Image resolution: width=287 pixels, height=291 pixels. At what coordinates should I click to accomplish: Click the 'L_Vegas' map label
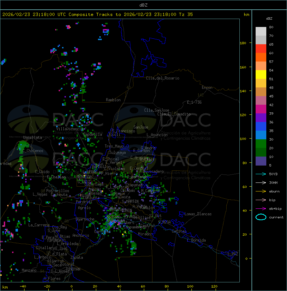40,194
